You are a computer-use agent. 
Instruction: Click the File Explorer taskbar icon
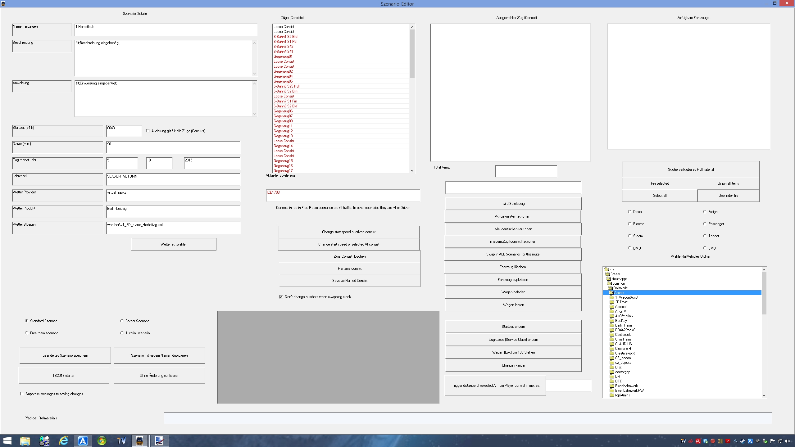(25, 440)
